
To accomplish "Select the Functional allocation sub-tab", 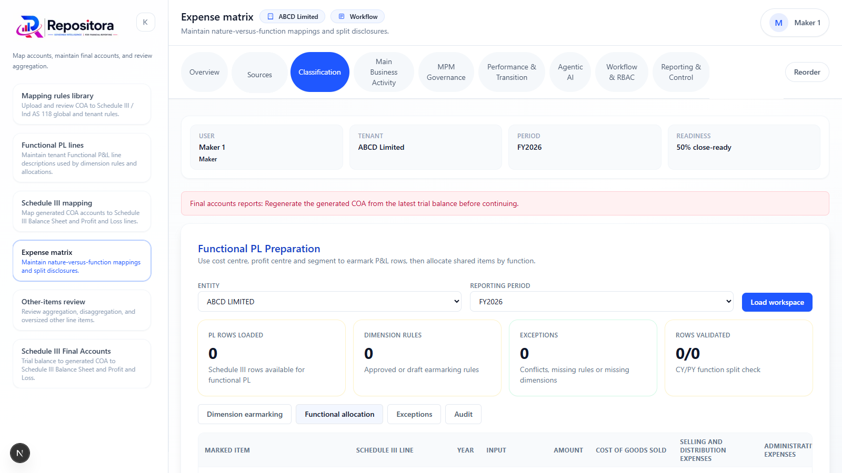I will click(339, 414).
